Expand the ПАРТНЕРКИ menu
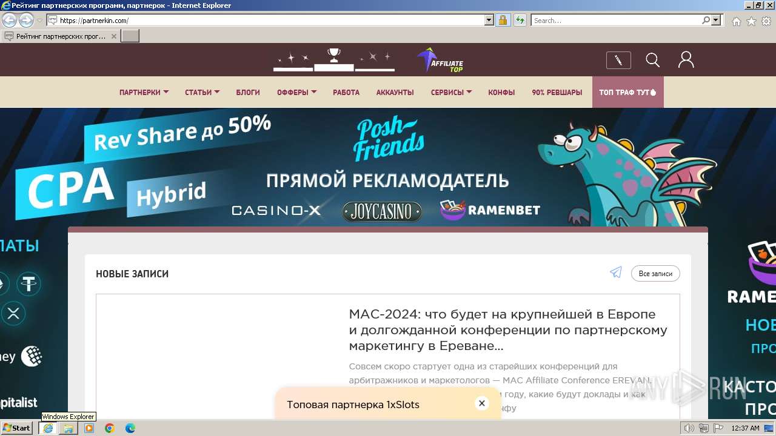776x436 pixels. click(144, 93)
